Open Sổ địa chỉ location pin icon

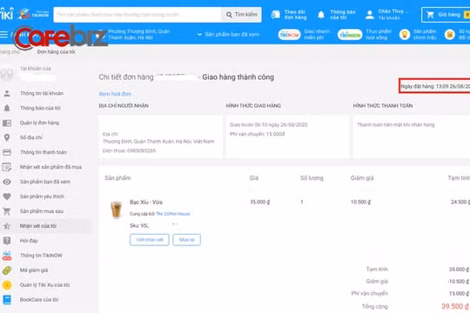[x=7, y=137]
